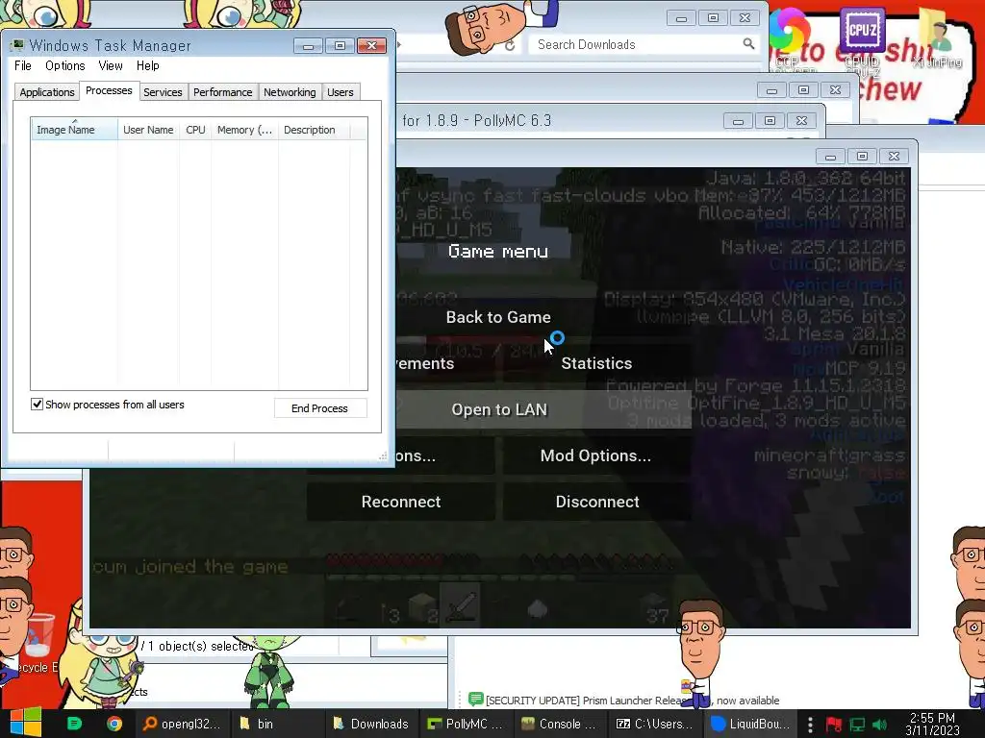
Task: Maximize the Minecraft game window
Action: 862,156
